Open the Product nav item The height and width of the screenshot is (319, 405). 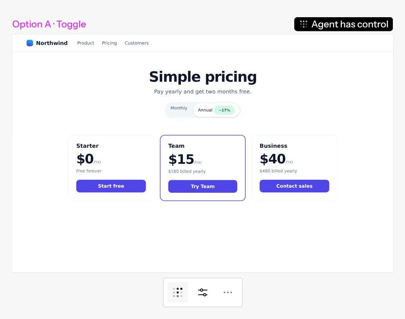85,43
